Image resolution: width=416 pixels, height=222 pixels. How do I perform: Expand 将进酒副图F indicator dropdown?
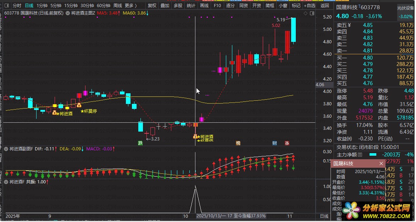tap(6, 149)
